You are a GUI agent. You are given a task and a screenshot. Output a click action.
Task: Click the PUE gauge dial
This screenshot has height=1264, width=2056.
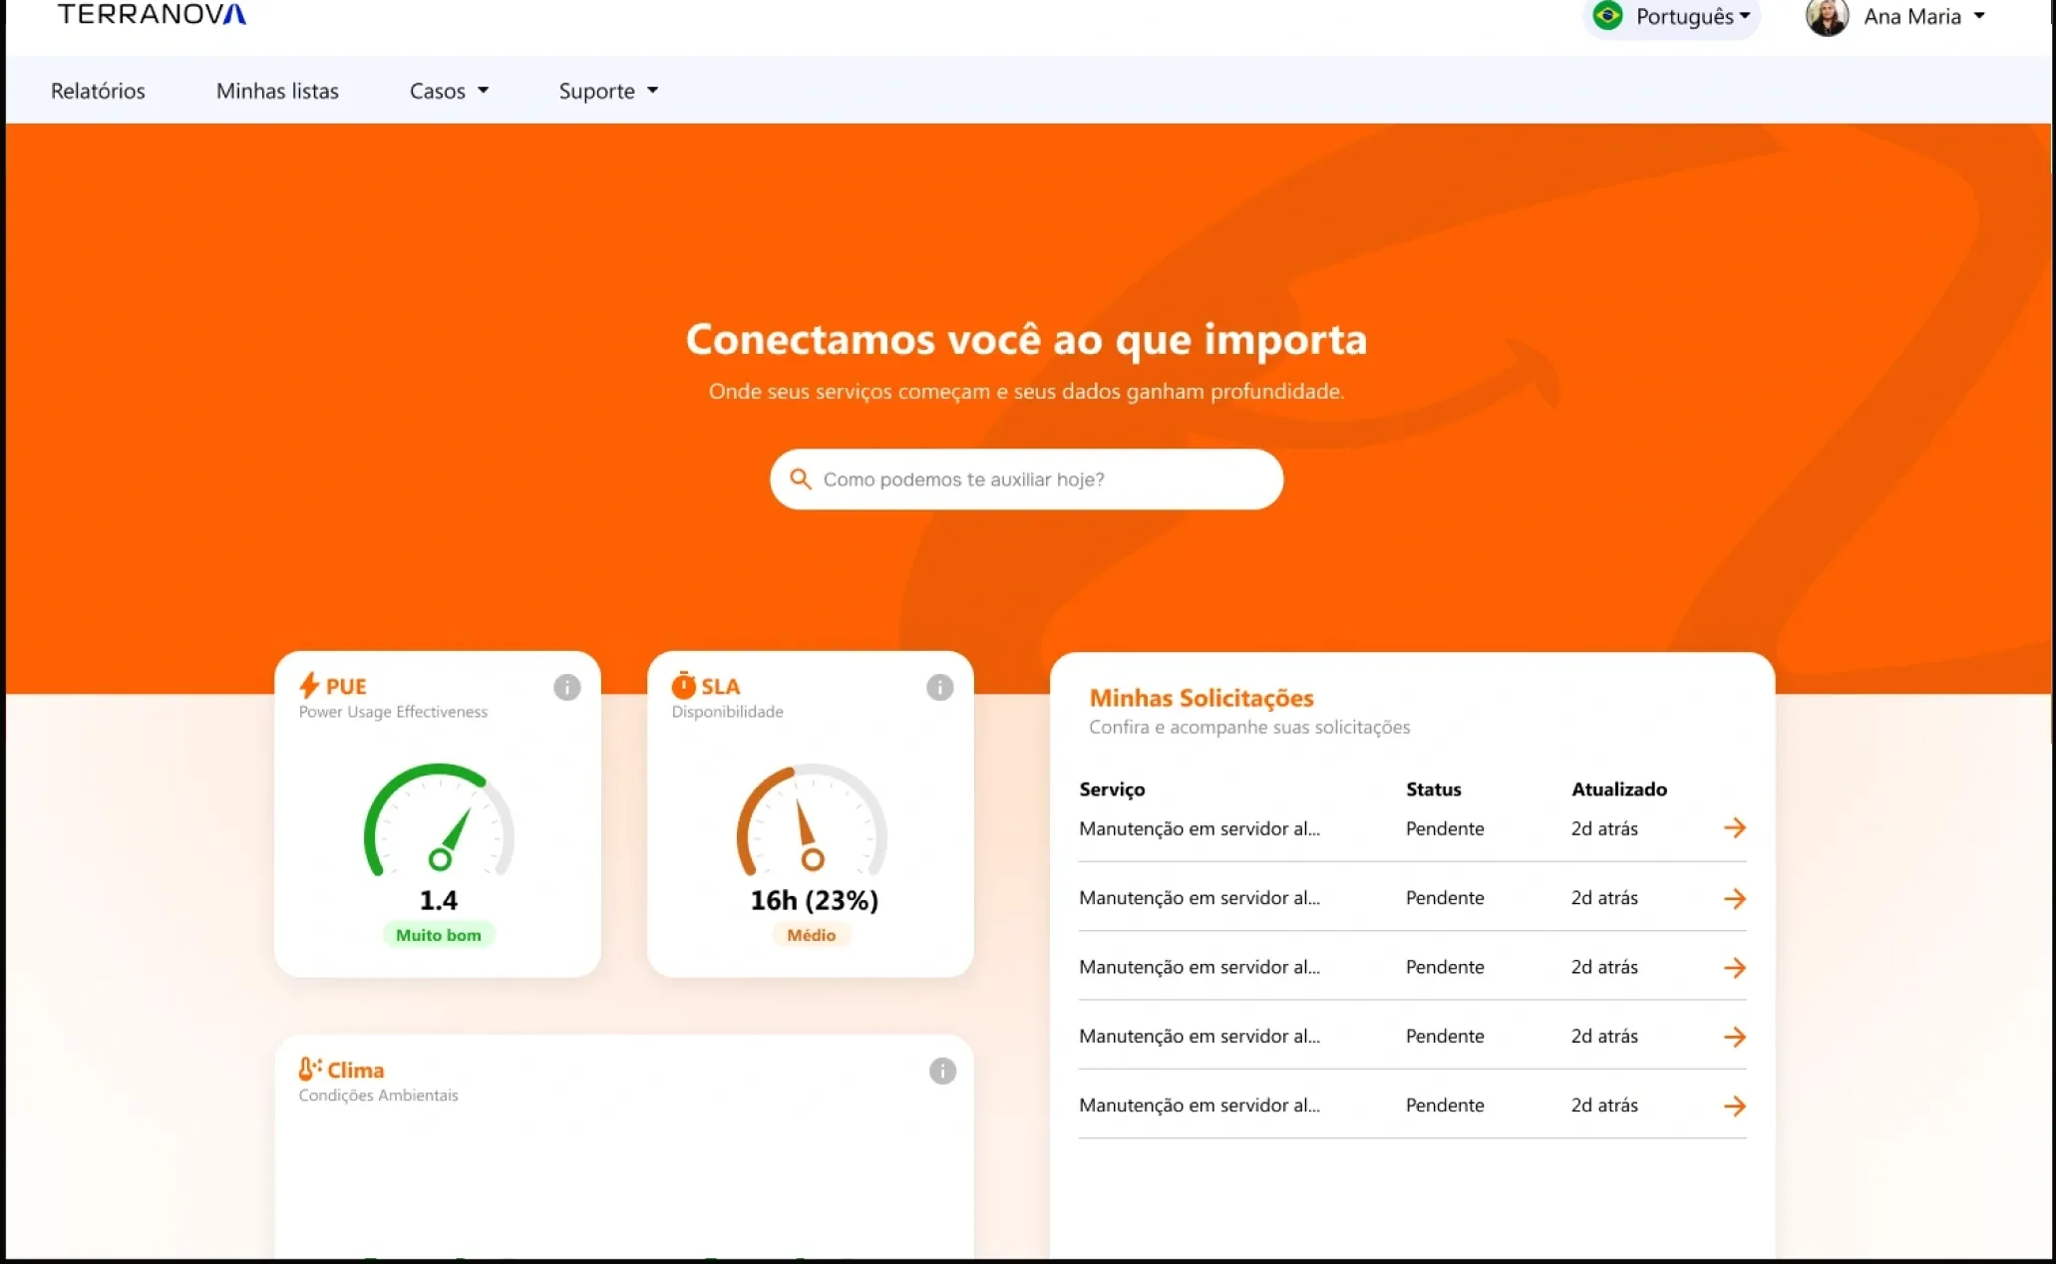pyautogui.click(x=439, y=820)
